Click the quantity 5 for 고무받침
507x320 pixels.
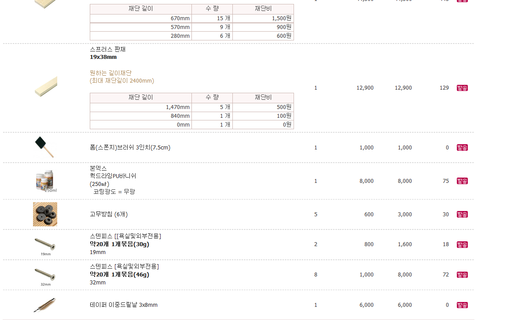point(316,215)
